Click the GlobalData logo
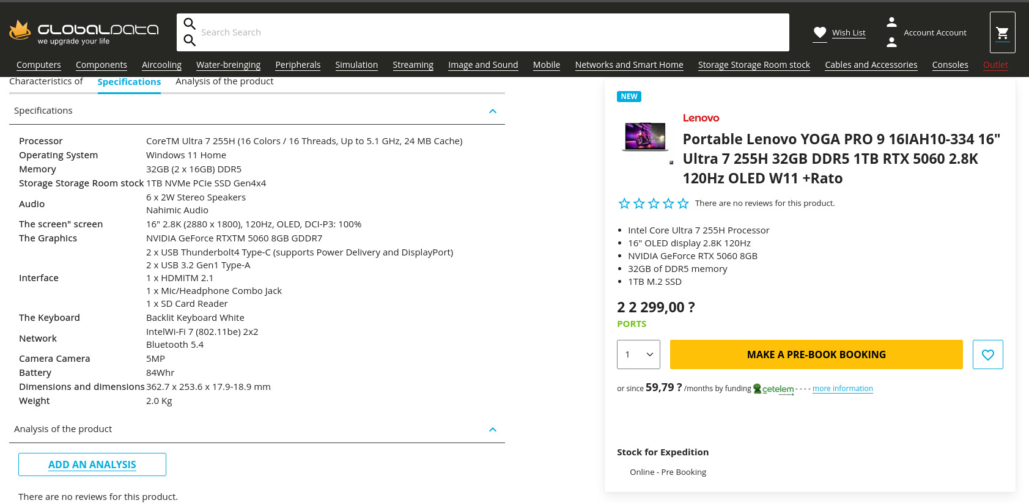This screenshot has width=1029, height=503. (84, 32)
